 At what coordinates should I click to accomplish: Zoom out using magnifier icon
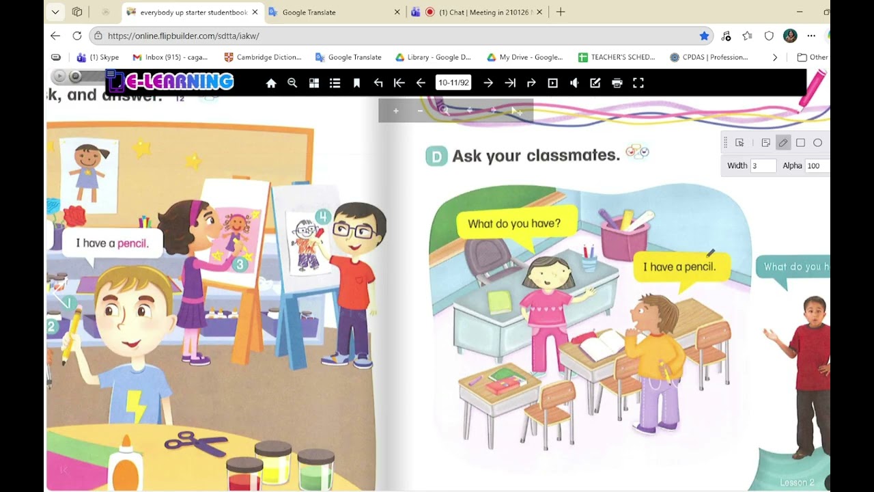click(x=292, y=83)
